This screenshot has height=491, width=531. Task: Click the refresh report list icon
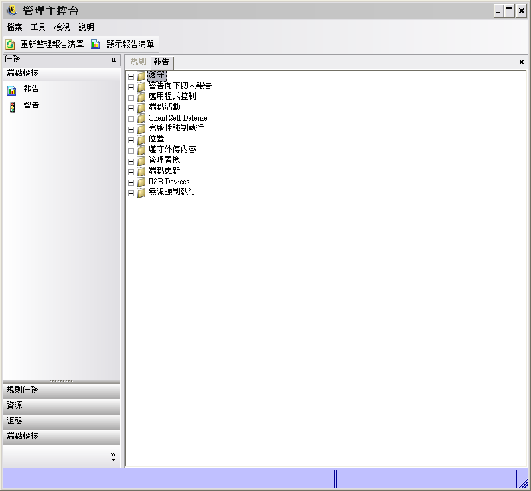pyautogui.click(x=10, y=44)
